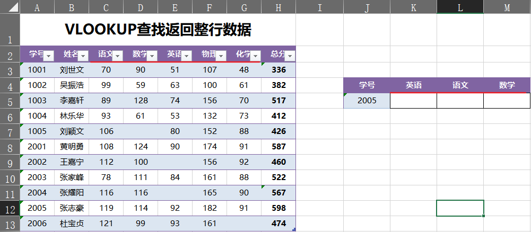Select row 12 header

point(10,208)
